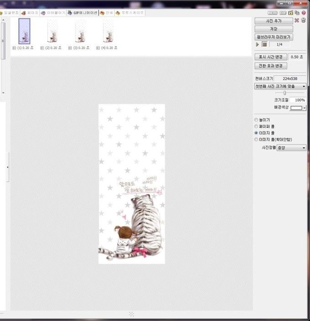Select the 페이퍼 풀 radio option
The height and width of the screenshot is (321, 310).
pyautogui.click(x=256, y=126)
